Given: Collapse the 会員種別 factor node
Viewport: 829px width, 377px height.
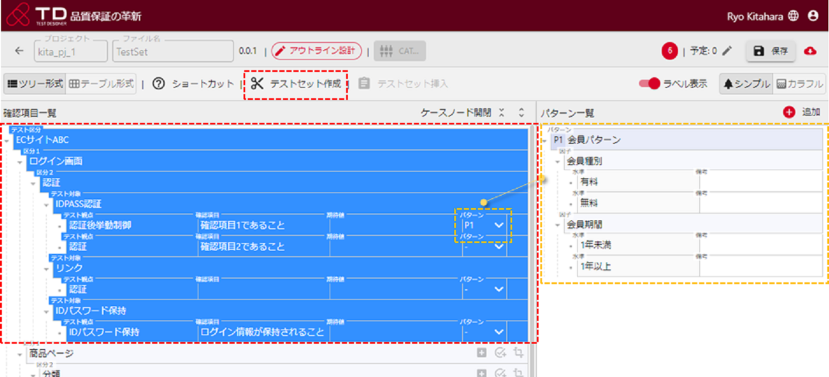Looking at the screenshot, I should [559, 162].
